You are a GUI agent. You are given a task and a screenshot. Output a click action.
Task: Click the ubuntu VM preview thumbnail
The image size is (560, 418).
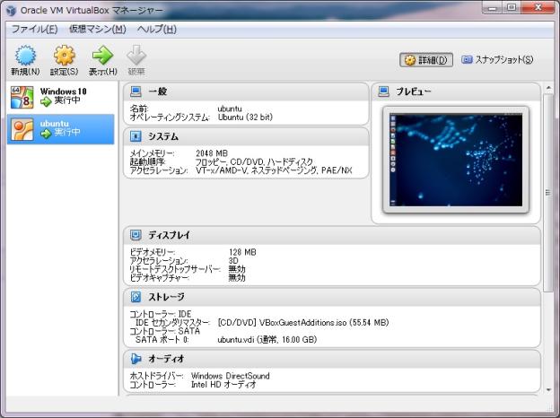tap(456, 160)
